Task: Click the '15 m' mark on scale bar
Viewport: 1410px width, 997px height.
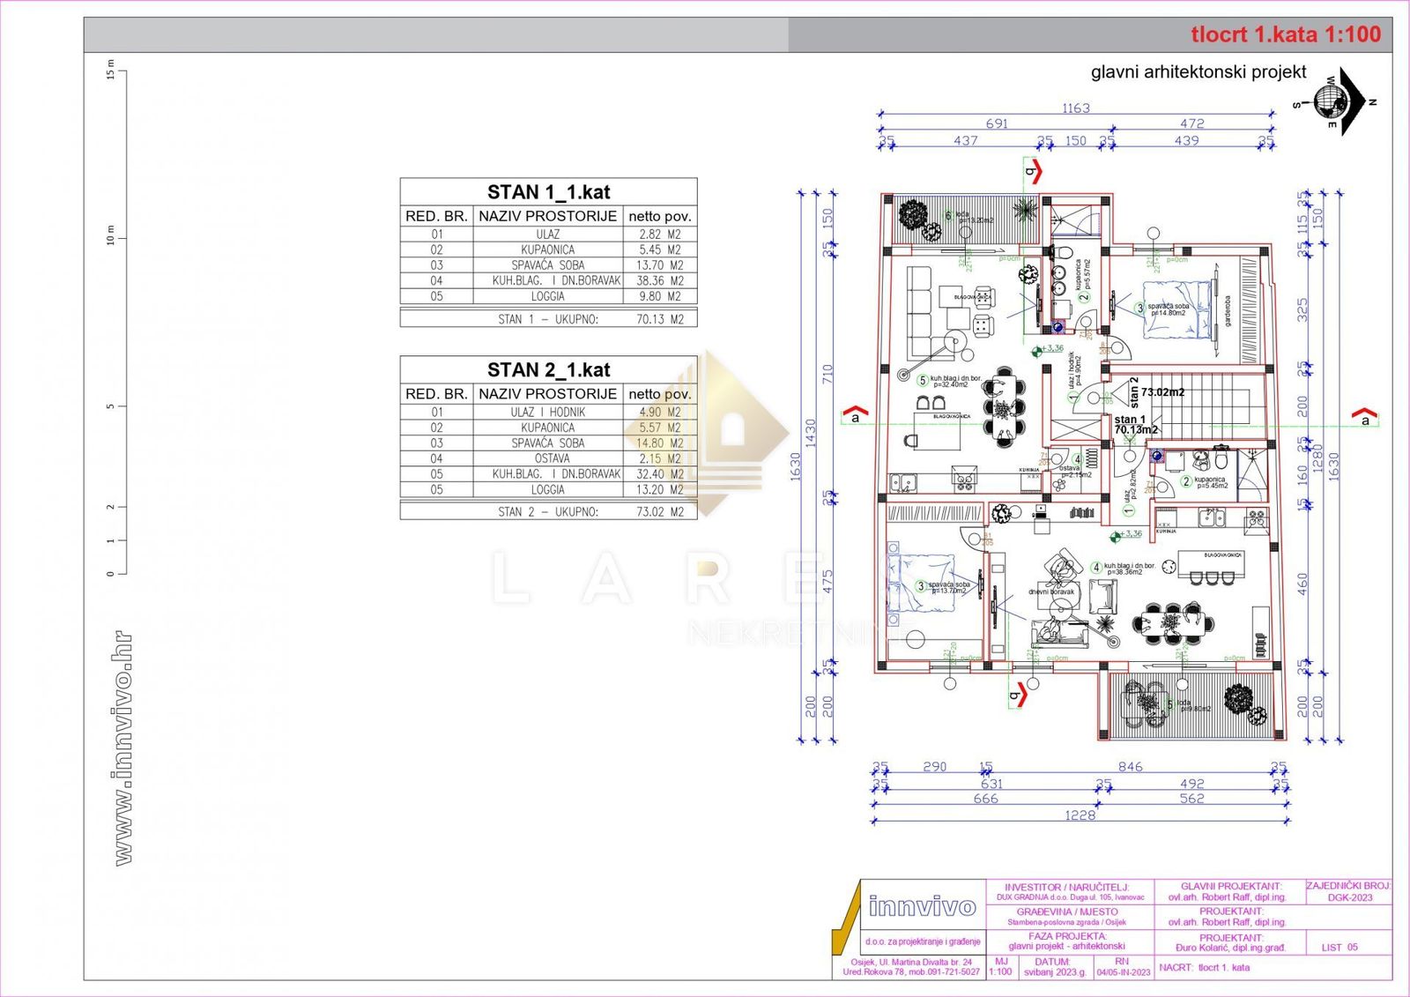Action: click(110, 69)
